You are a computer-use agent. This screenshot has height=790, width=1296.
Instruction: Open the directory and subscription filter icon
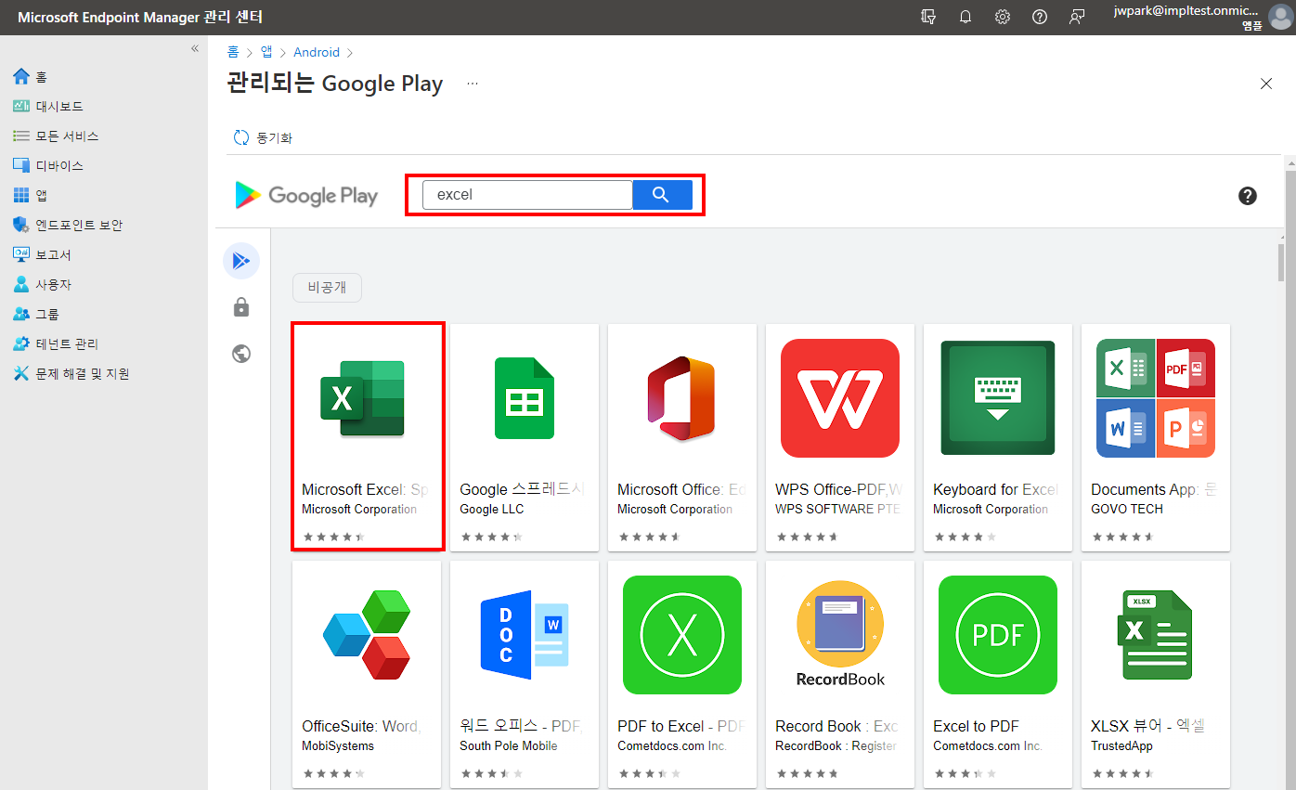[927, 17]
